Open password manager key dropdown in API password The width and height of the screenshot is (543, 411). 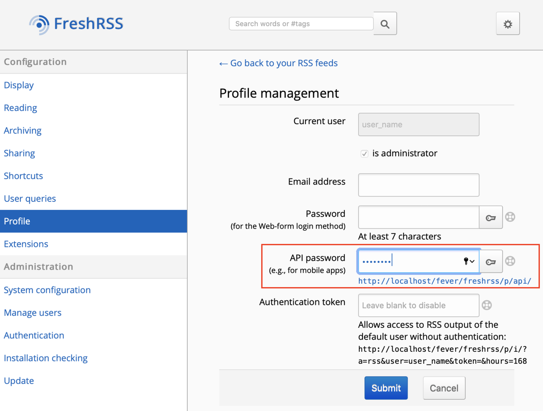469,261
